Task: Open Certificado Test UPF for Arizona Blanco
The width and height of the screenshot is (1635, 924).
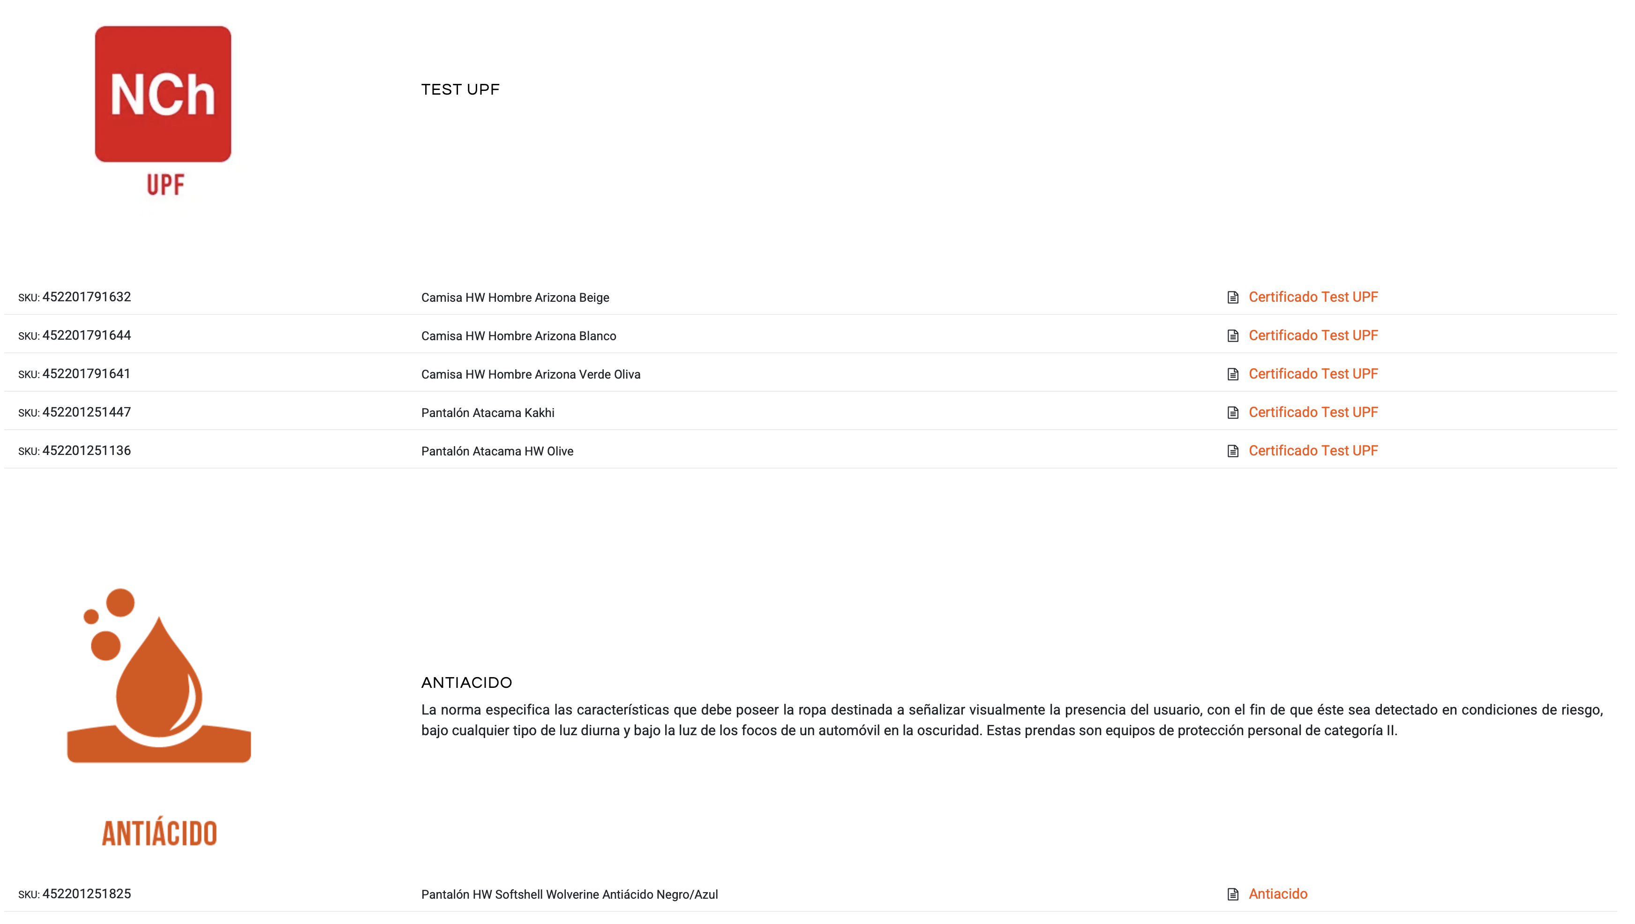Action: point(1312,335)
